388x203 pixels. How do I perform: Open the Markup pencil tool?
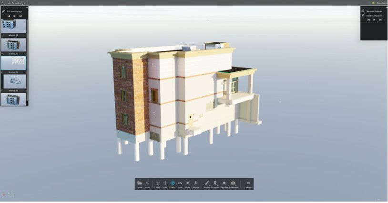coord(207,183)
